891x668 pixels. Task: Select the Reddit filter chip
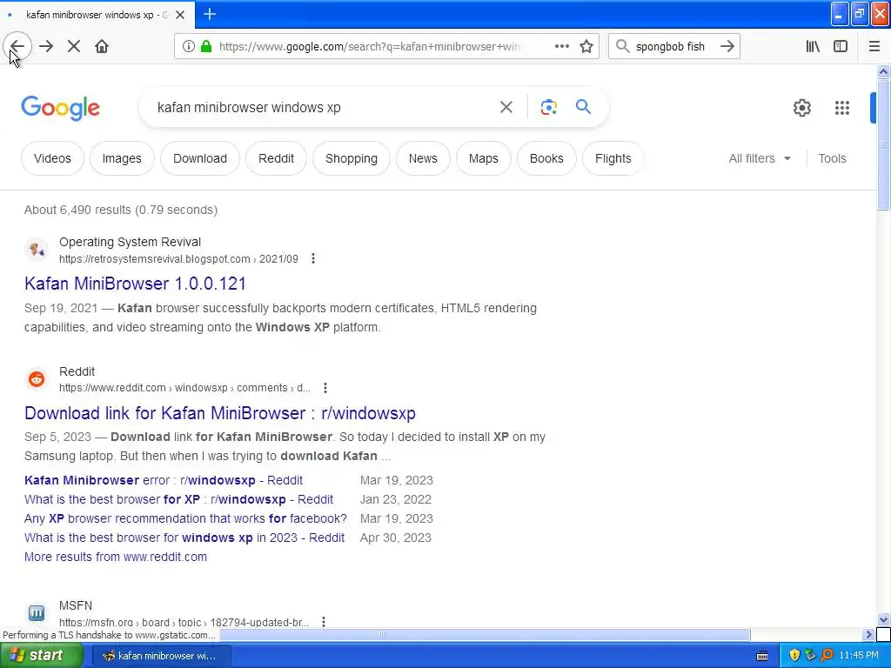[276, 158]
